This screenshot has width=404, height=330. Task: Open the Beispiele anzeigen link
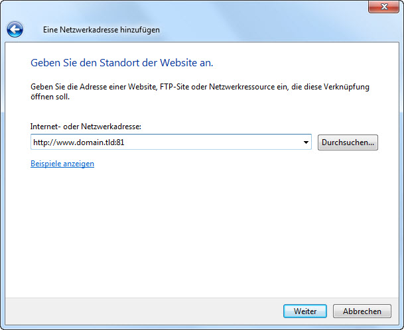click(x=62, y=164)
